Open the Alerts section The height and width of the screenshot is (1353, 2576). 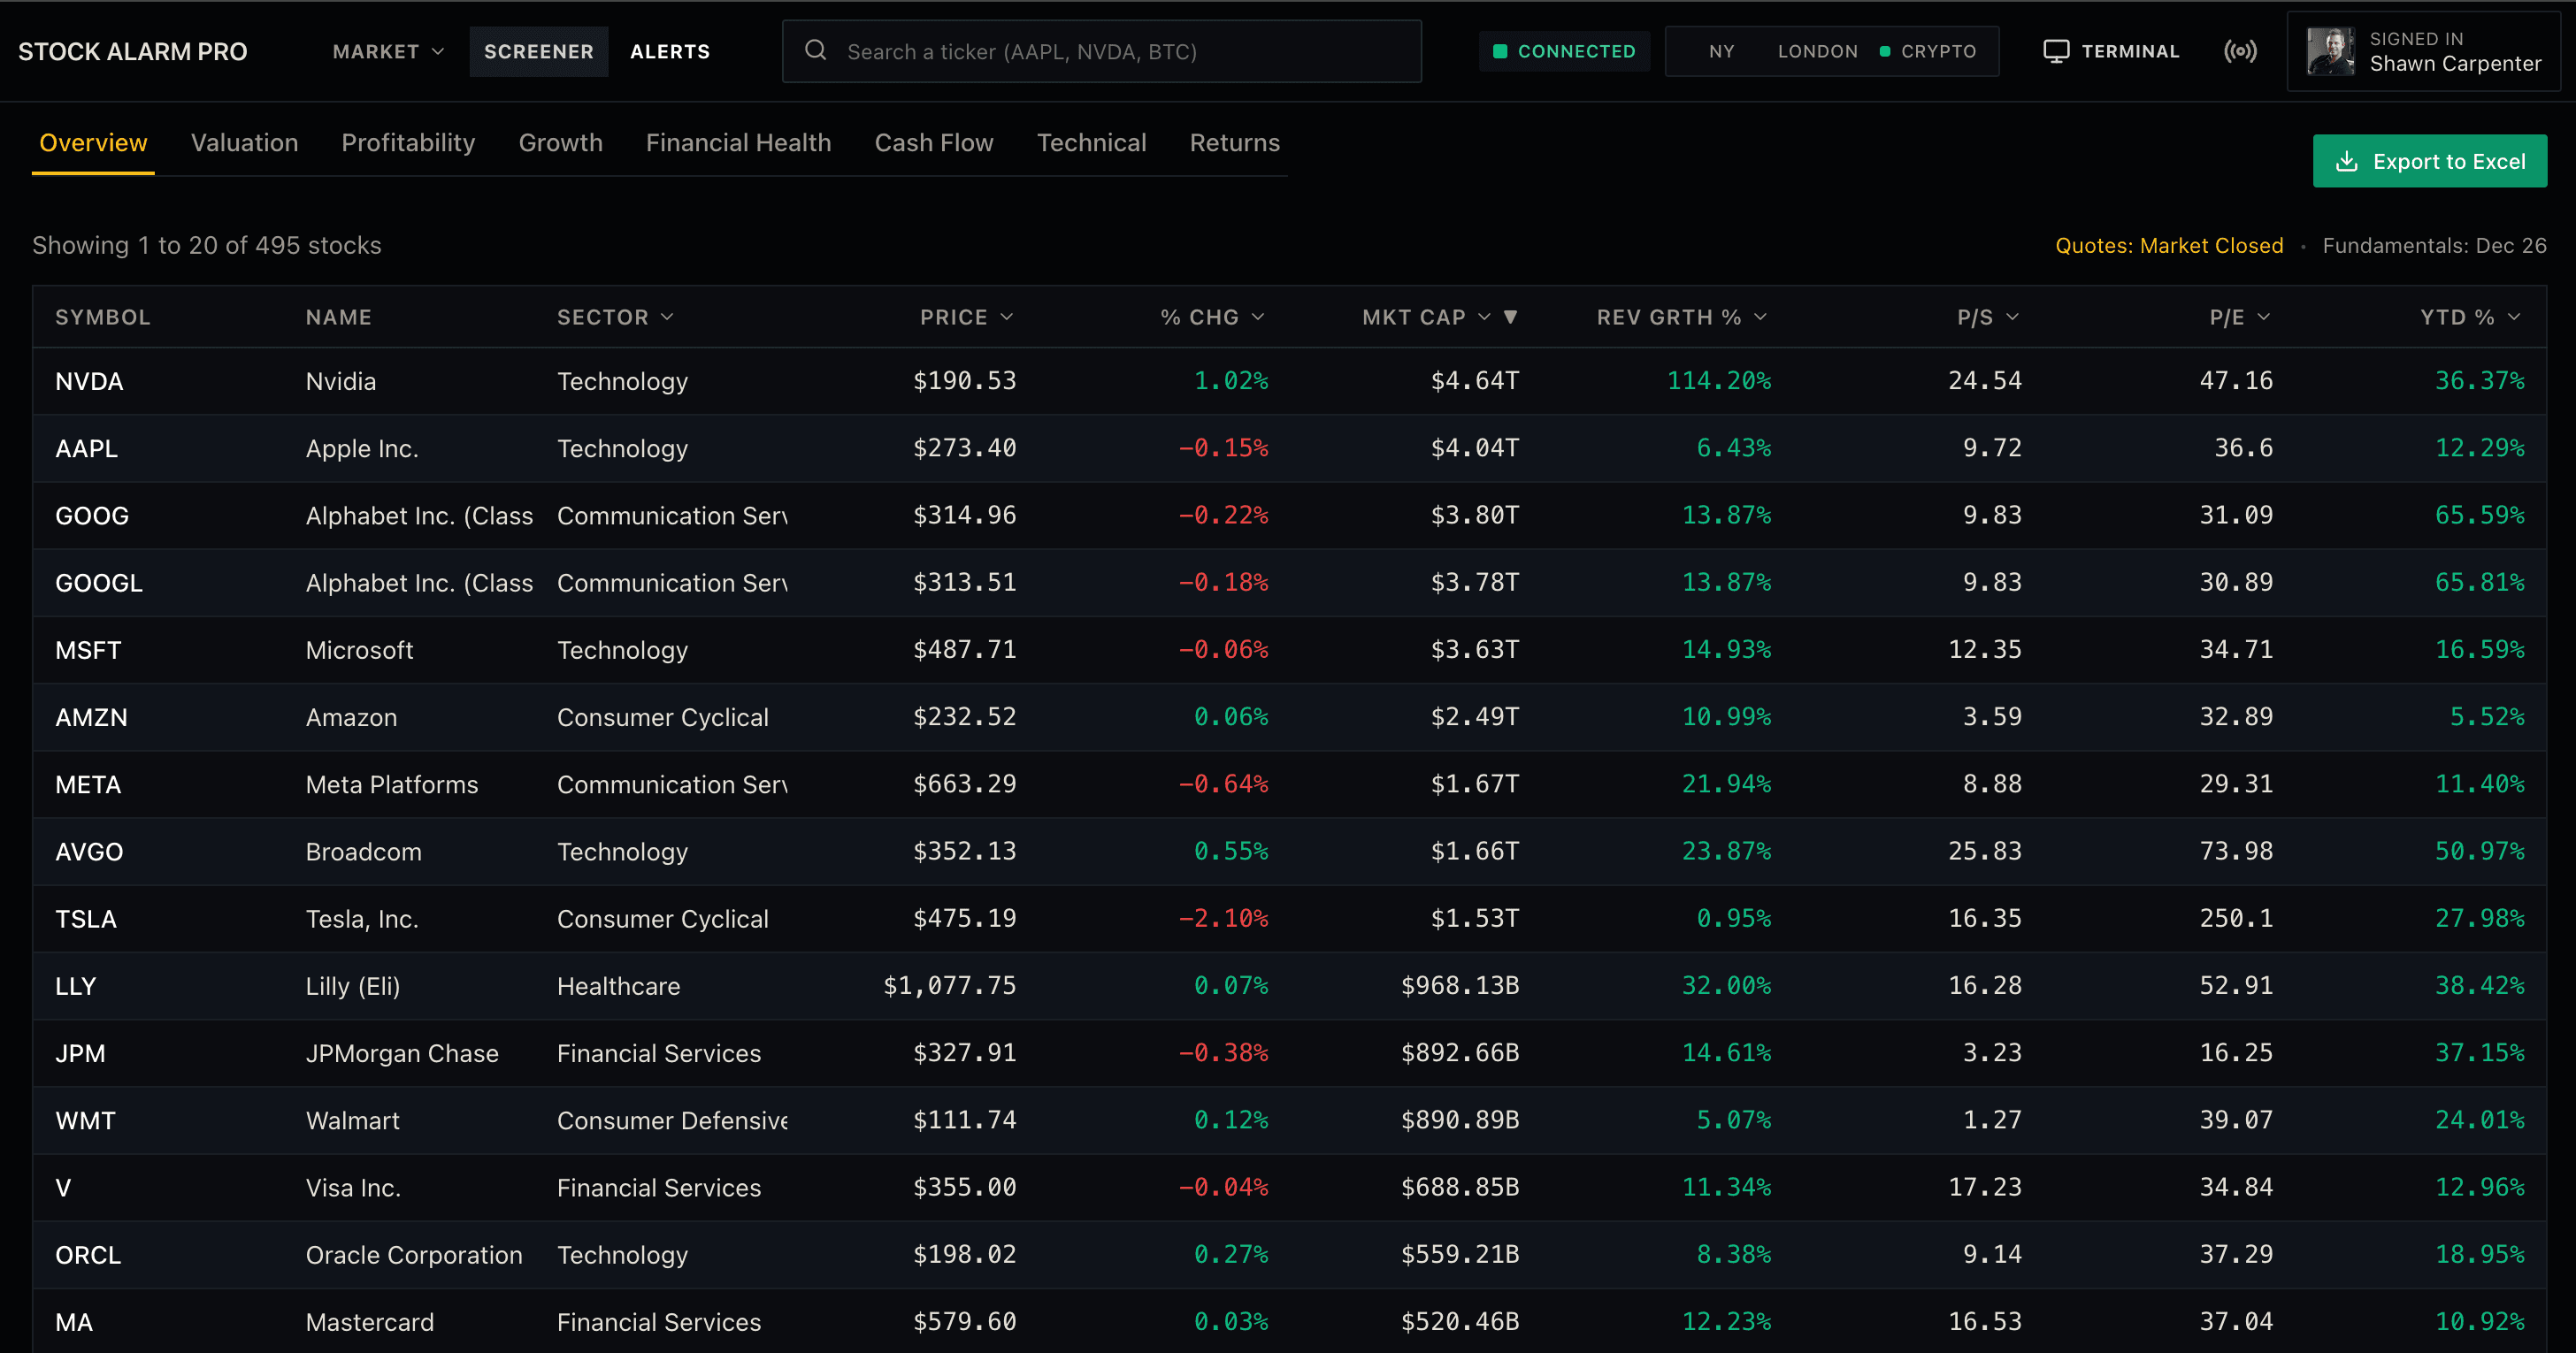(670, 51)
